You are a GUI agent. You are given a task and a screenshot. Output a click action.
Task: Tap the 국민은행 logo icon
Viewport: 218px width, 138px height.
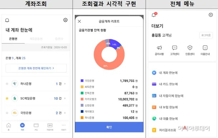pyautogui.click(x=15, y=113)
